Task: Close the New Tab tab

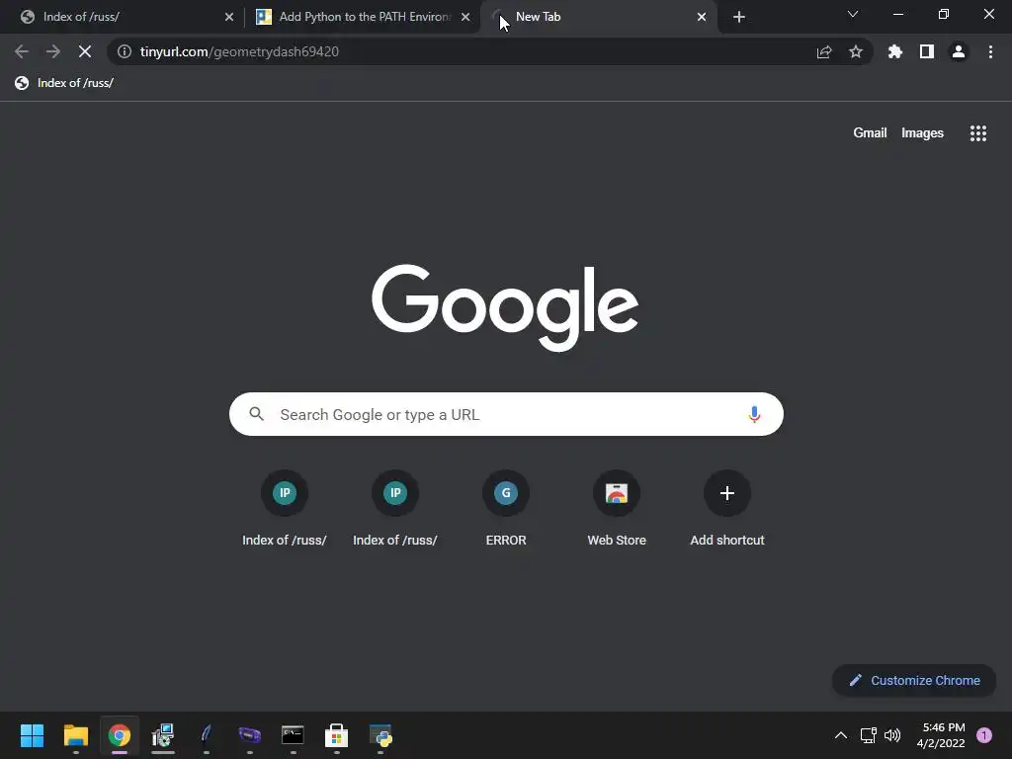Action: tap(702, 17)
